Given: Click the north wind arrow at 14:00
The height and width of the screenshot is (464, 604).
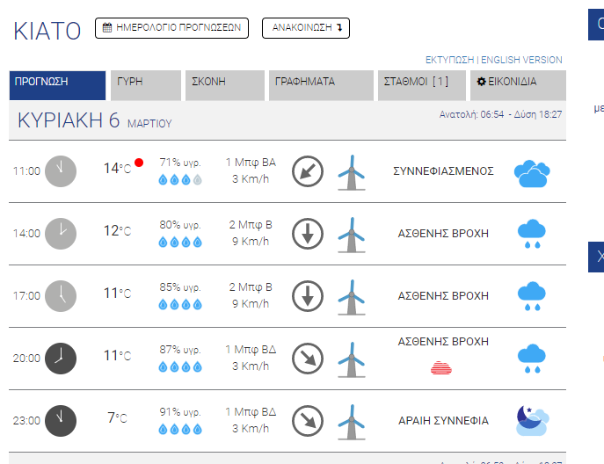Looking at the screenshot, I should pyautogui.click(x=307, y=233).
